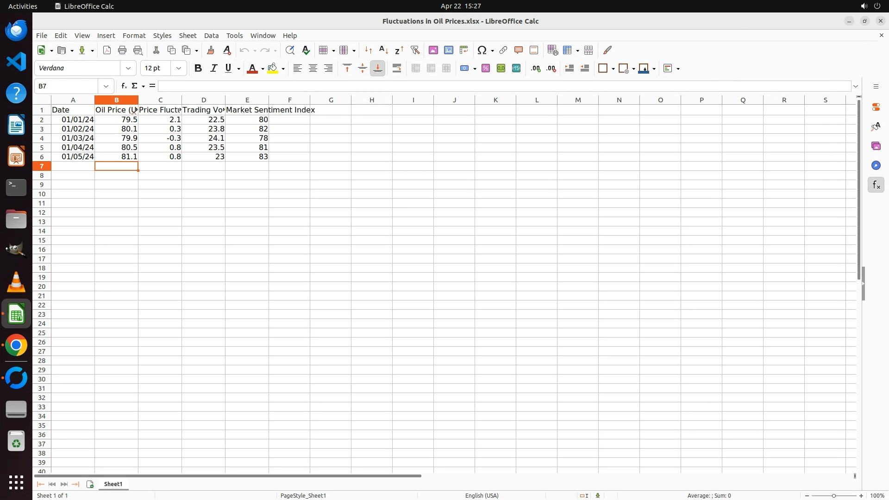Select the Sheet1 tab

(x=113, y=484)
